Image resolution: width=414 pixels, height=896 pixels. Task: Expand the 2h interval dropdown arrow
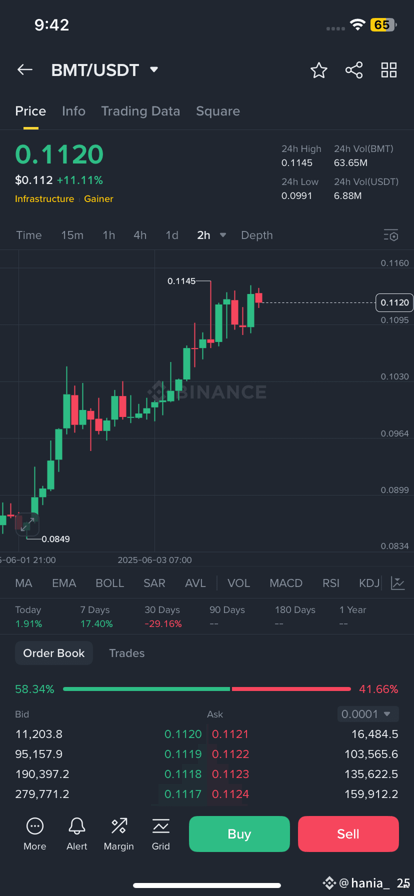(223, 235)
